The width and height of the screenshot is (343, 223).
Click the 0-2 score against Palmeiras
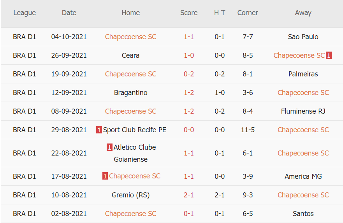(x=189, y=74)
